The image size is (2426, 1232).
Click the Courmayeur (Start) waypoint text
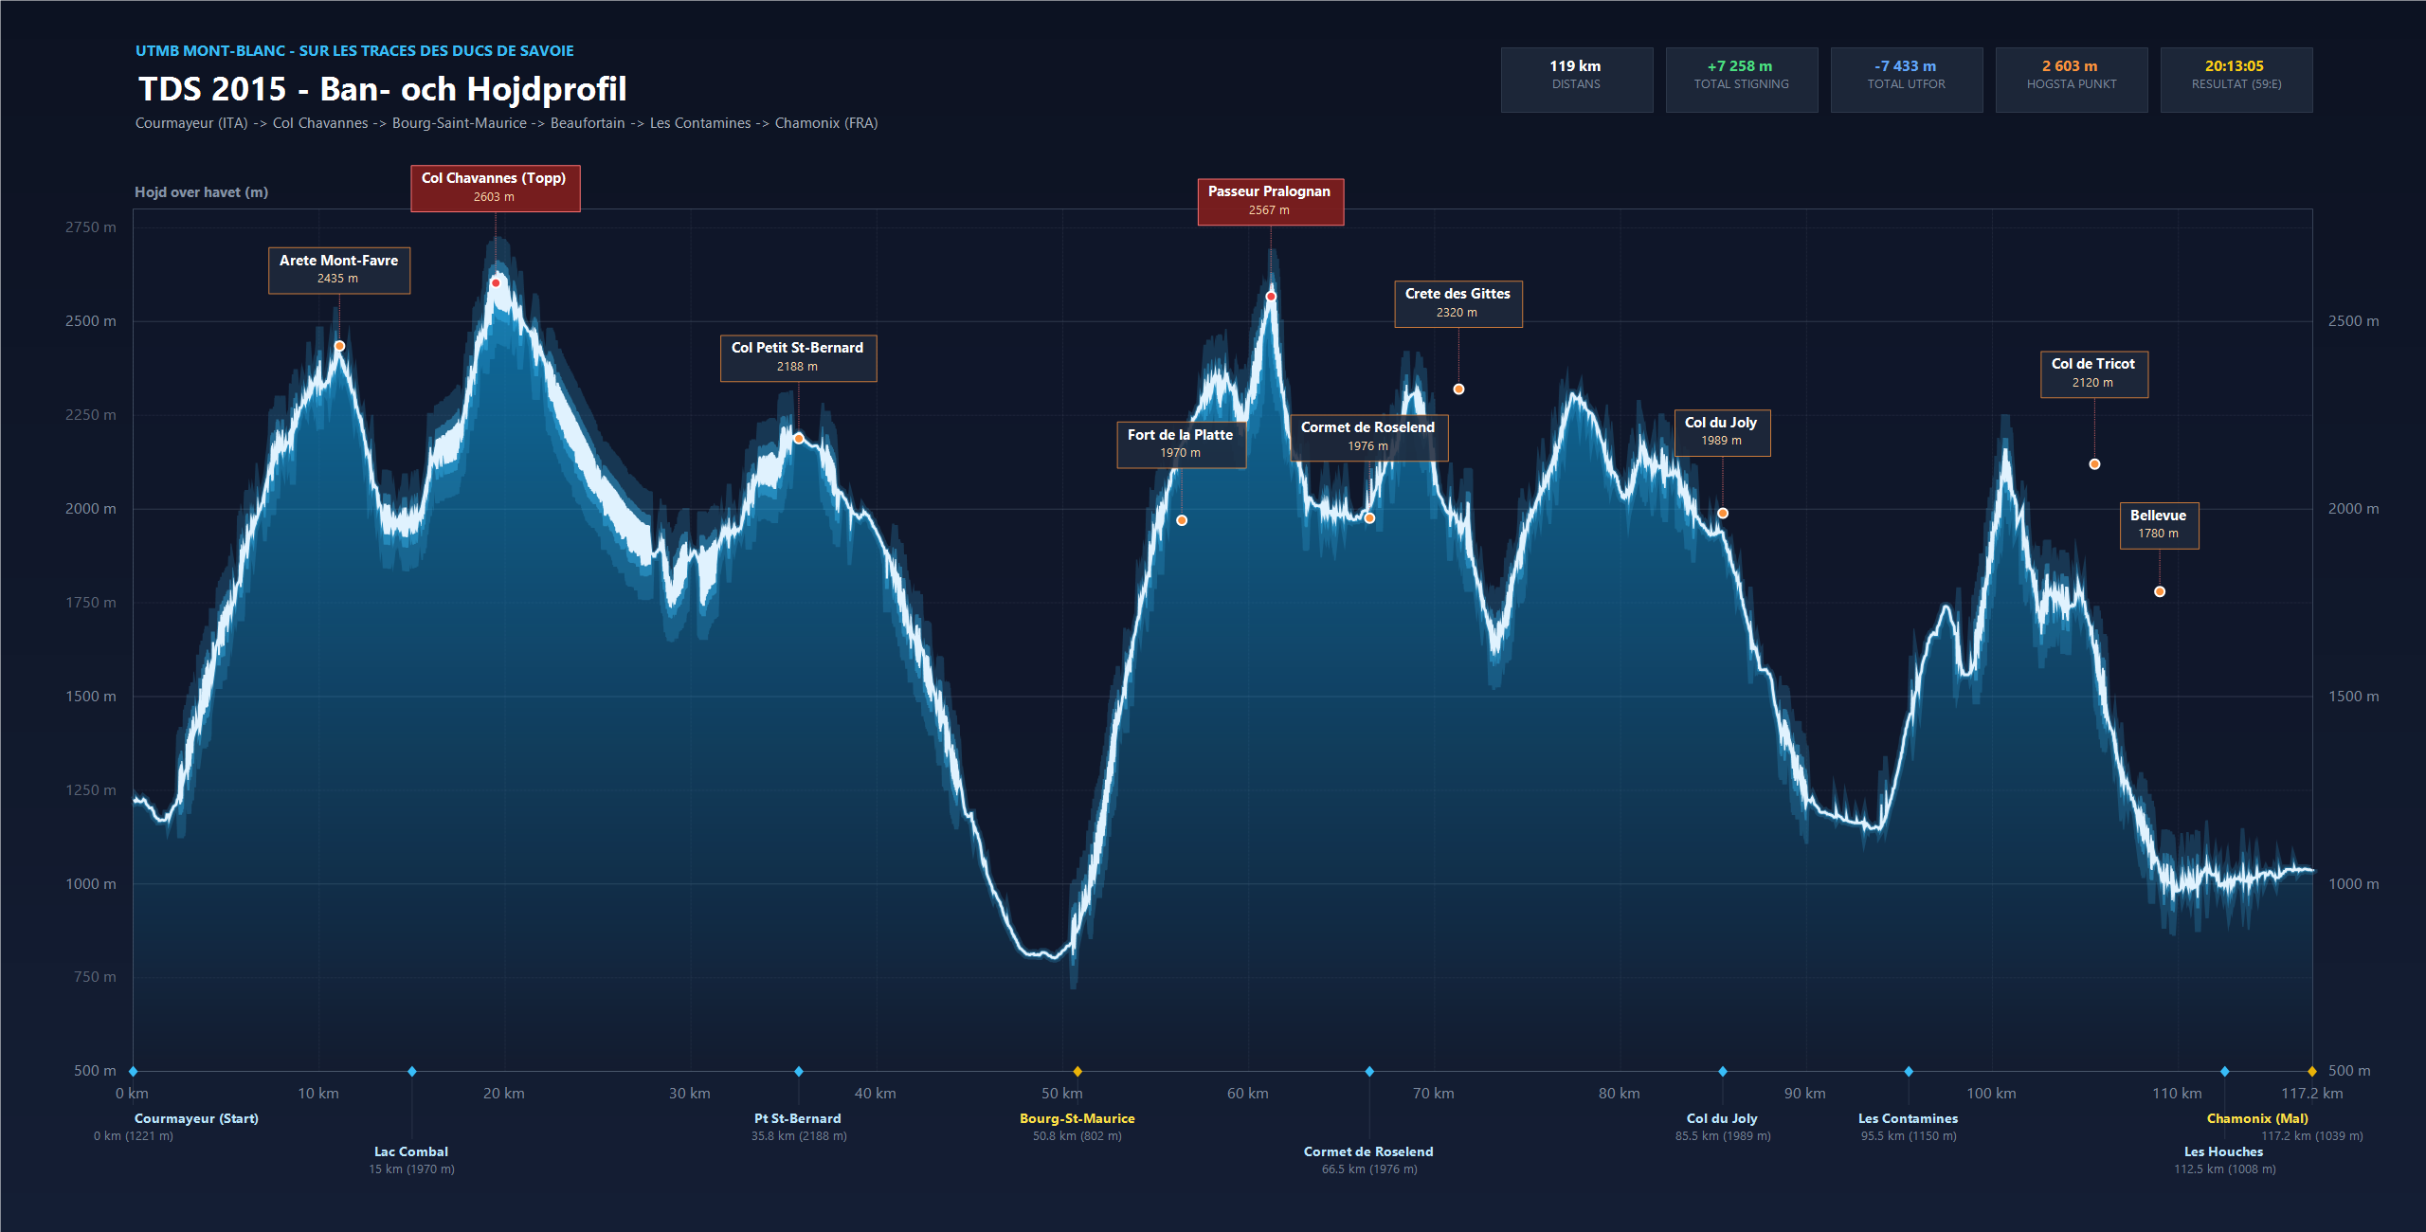coord(196,1118)
